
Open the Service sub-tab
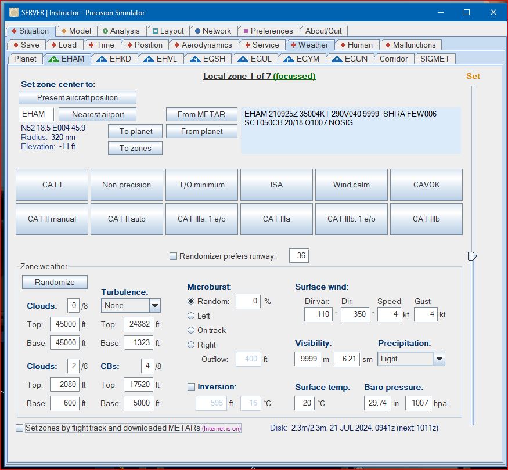pos(262,45)
